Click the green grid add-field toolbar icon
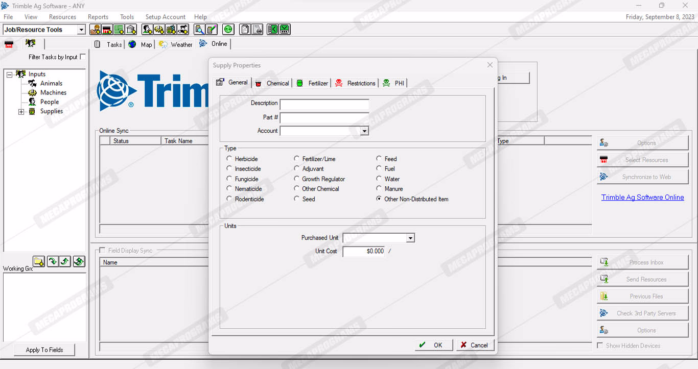698x369 pixels. coord(119,30)
